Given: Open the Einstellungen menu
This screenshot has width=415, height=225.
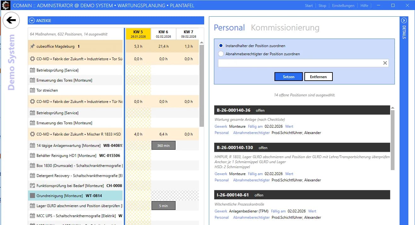Looking at the screenshot, I should (x=343, y=6).
